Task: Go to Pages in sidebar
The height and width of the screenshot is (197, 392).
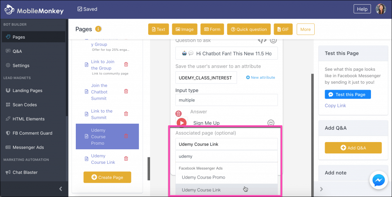Action: click(x=34, y=37)
